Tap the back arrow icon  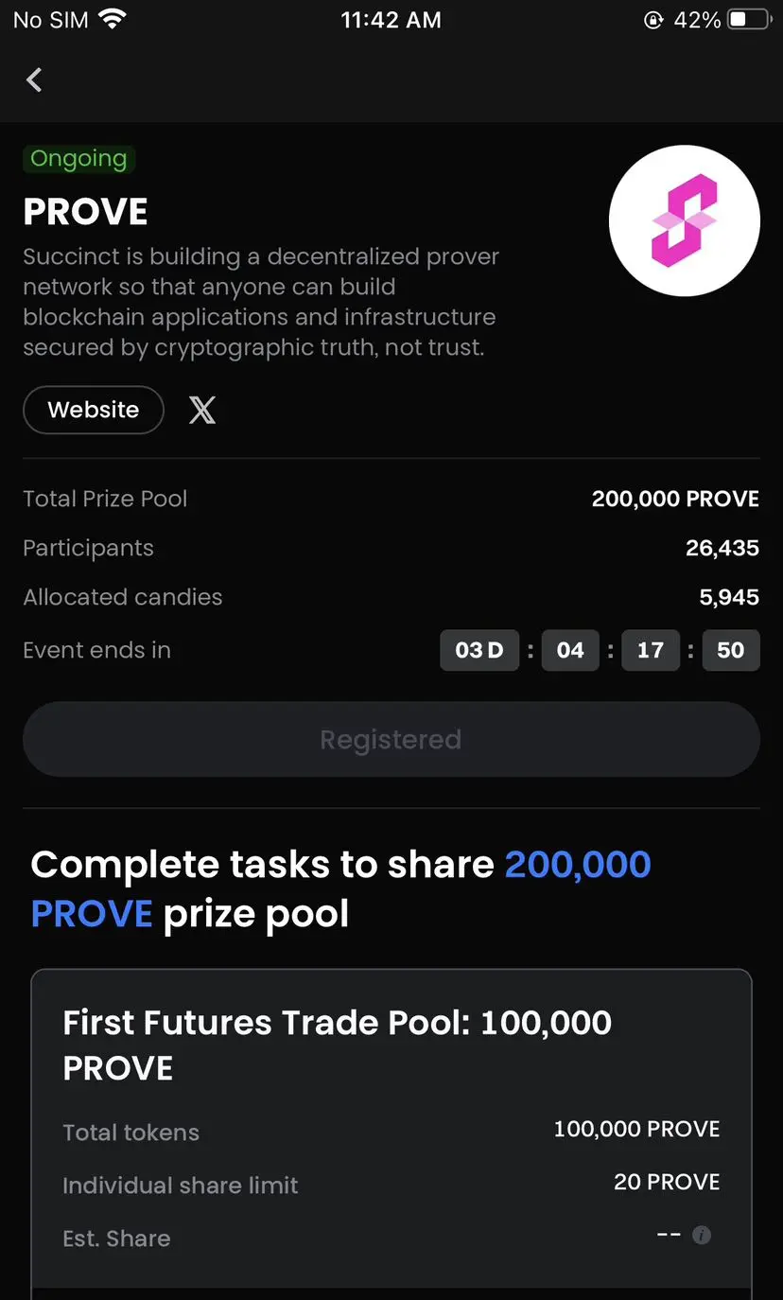click(x=34, y=80)
